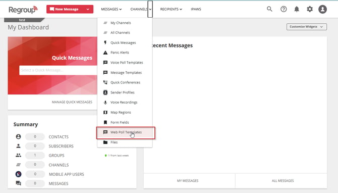Screen dimensions: 338x193
Task: Open the settings gear icon
Action: click(310, 9)
